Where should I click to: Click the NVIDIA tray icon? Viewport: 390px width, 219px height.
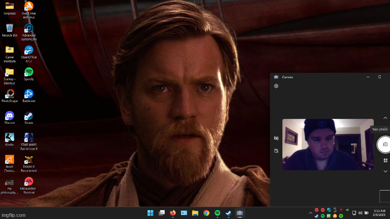coord(347,210)
